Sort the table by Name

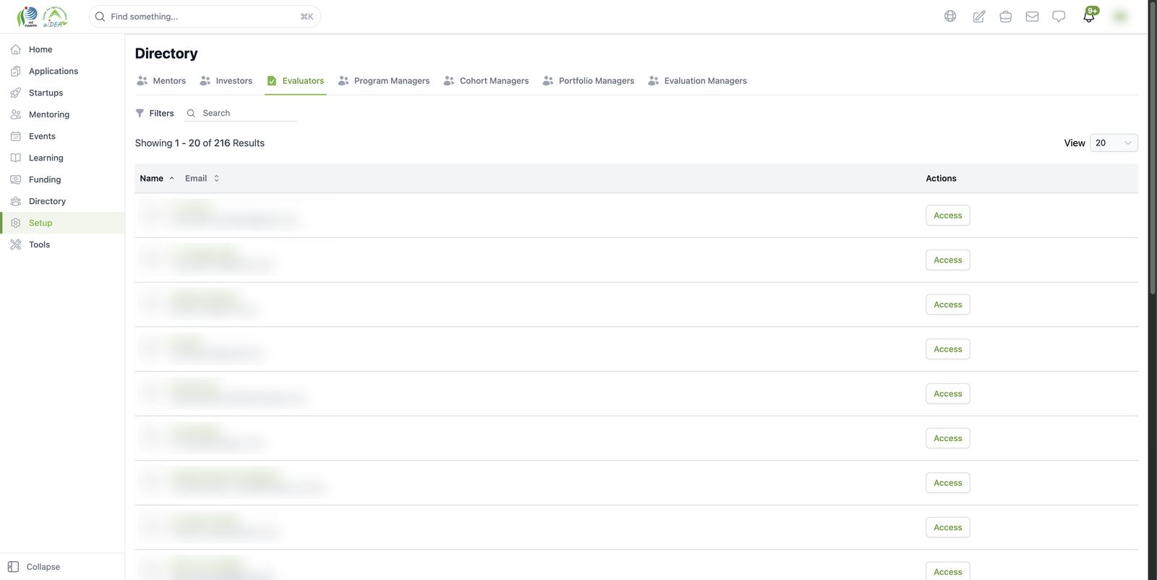[157, 179]
